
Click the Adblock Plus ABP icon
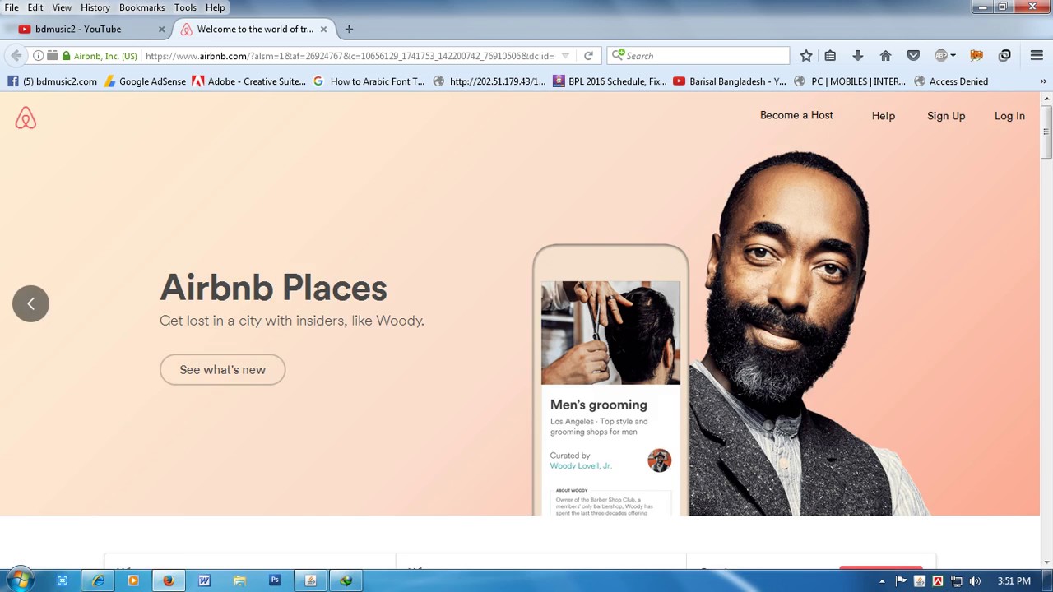(x=941, y=56)
